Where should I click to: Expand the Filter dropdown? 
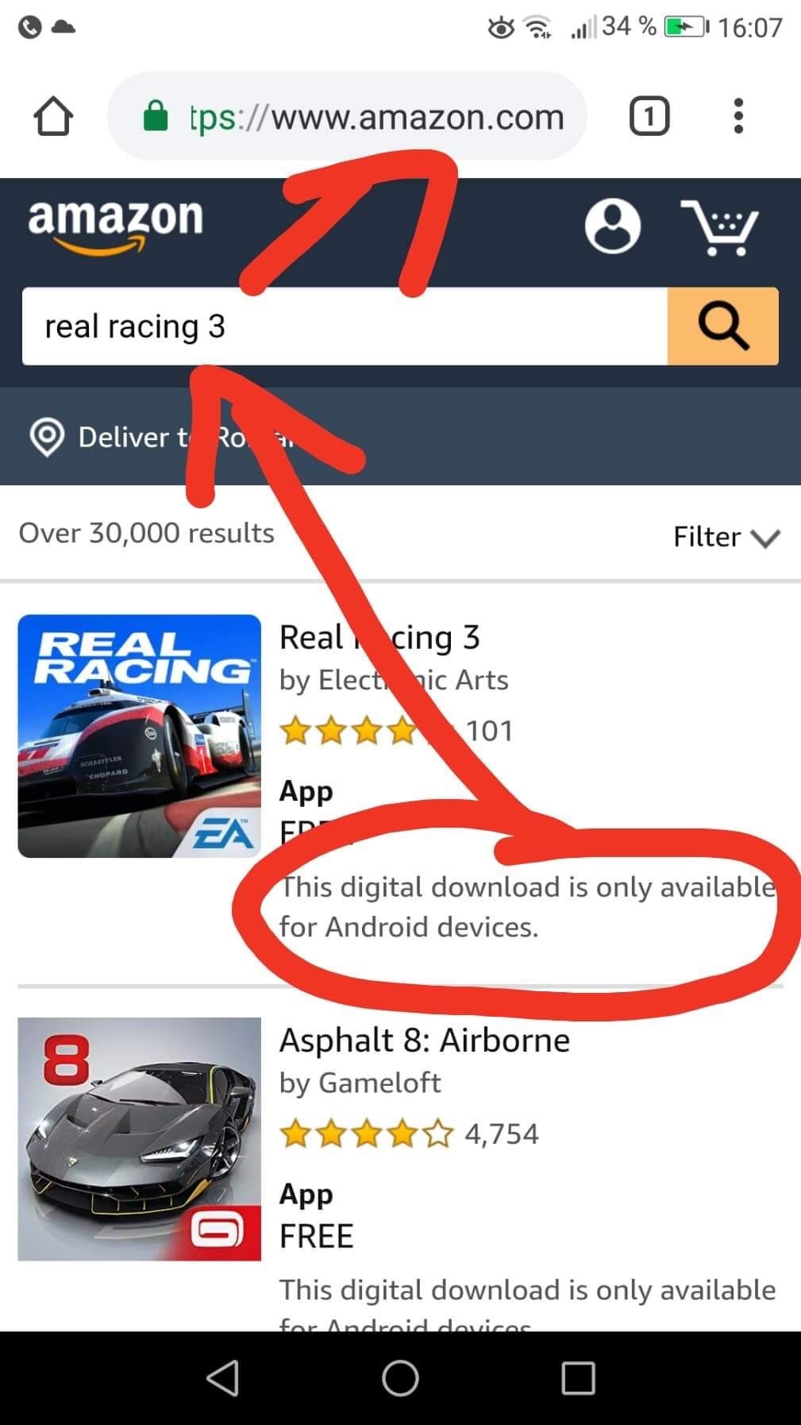coord(726,537)
